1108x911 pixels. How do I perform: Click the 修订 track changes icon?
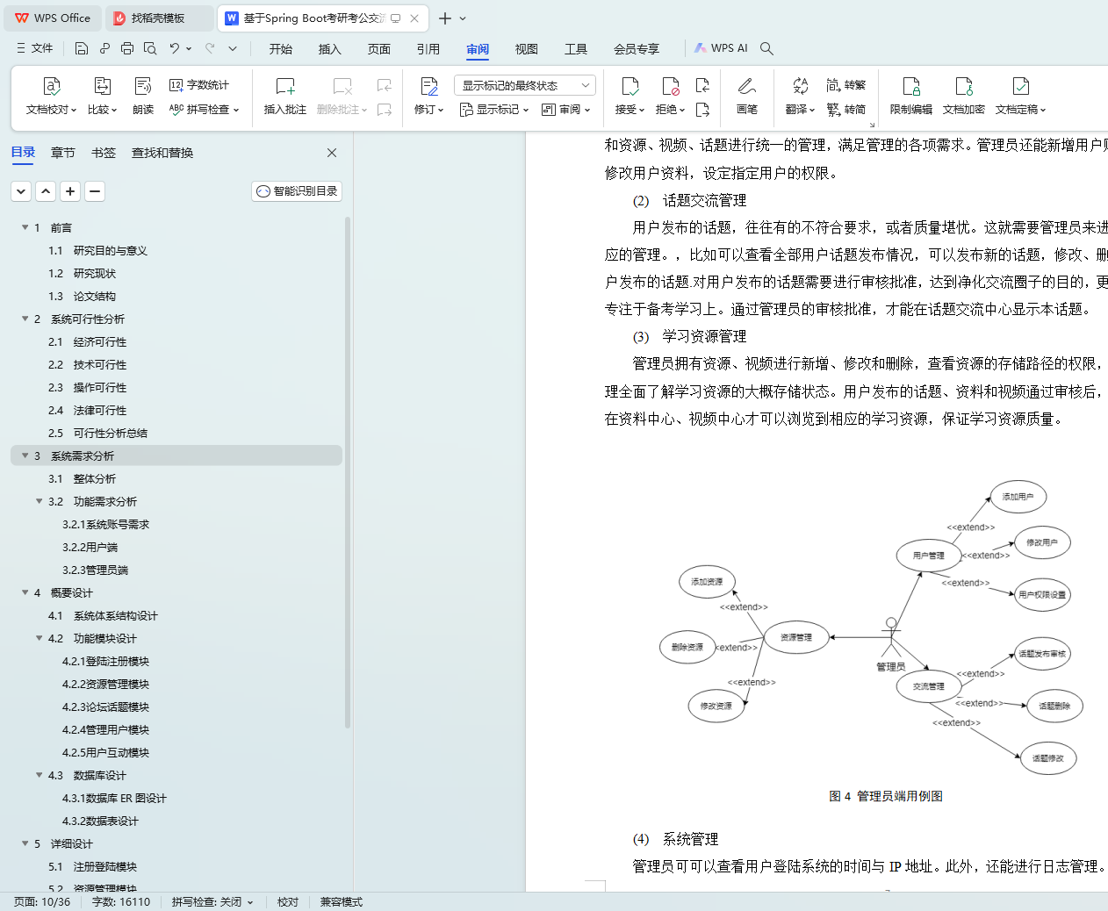coord(429,86)
